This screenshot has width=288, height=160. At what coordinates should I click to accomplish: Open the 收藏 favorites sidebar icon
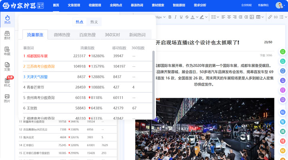coord(7,51)
